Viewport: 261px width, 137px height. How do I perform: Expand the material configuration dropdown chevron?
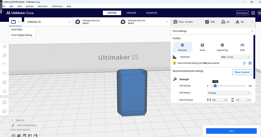(x=167, y=22)
